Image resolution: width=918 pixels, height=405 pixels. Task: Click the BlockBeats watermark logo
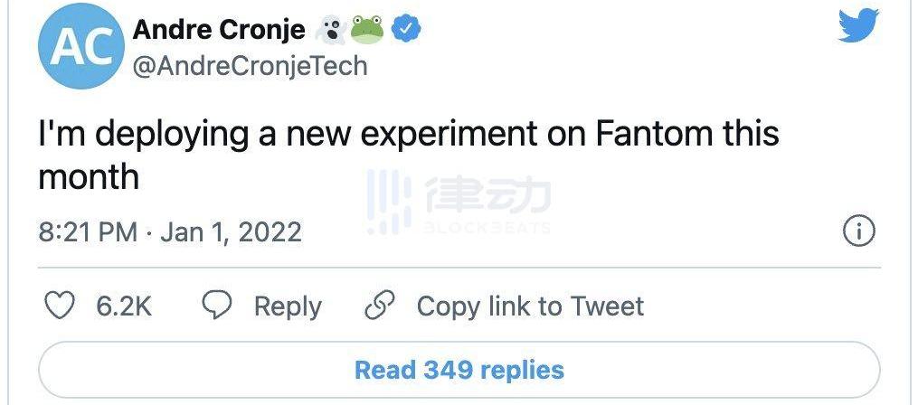[459, 204]
